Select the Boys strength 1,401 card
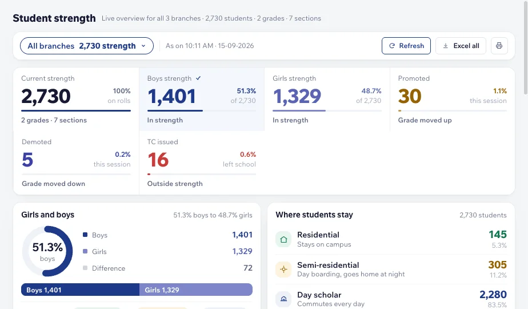 (202, 99)
